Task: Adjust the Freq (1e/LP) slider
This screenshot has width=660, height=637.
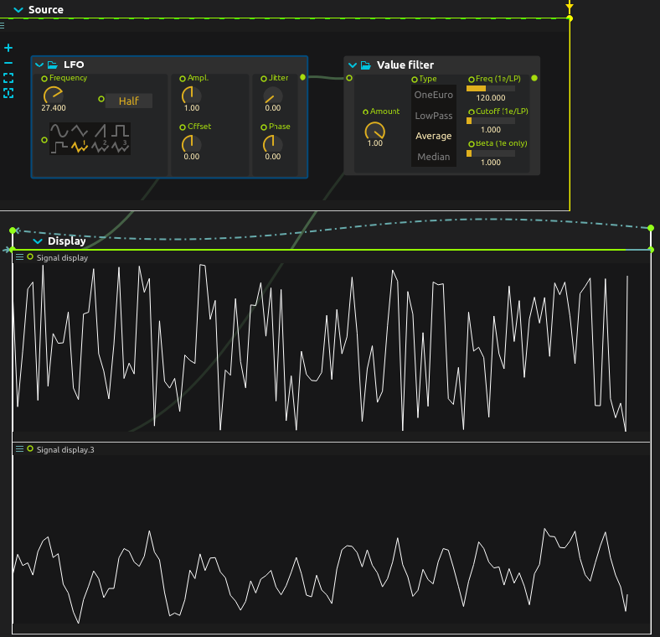Action: coord(490,88)
